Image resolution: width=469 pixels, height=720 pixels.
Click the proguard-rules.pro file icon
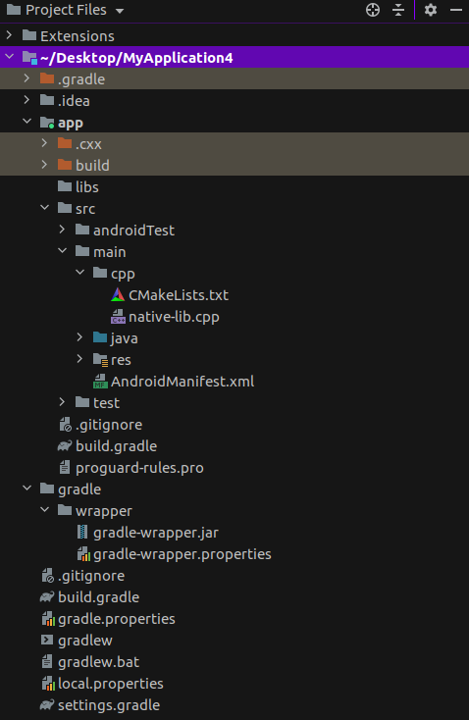65,468
